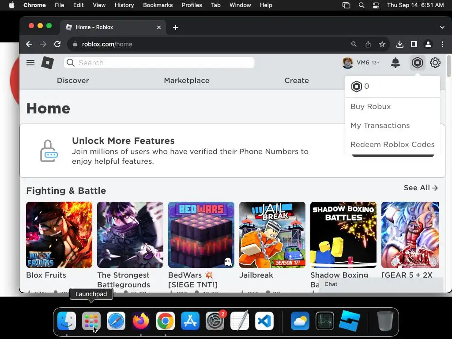
Task: Click the Chrome back arrow
Action: point(29,44)
